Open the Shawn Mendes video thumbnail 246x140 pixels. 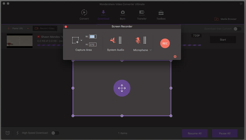[x=20, y=41]
